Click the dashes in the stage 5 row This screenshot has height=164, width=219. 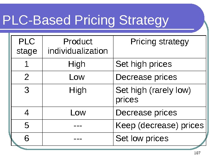pos(78,126)
